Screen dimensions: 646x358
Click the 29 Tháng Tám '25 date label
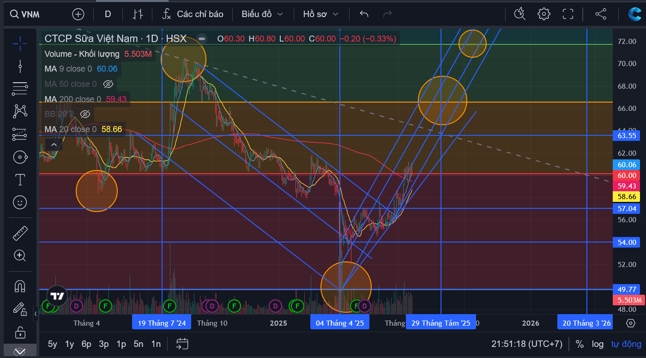pyautogui.click(x=441, y=323)
